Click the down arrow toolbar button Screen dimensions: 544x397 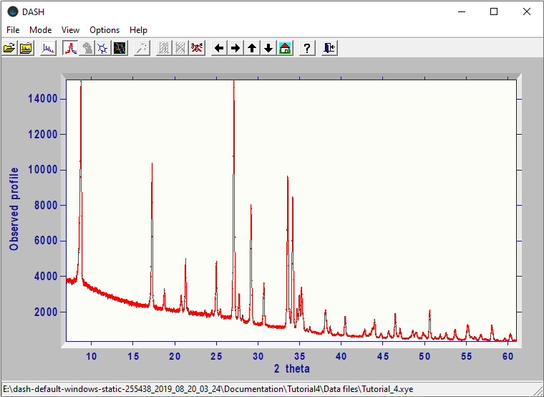pos(268,48)
